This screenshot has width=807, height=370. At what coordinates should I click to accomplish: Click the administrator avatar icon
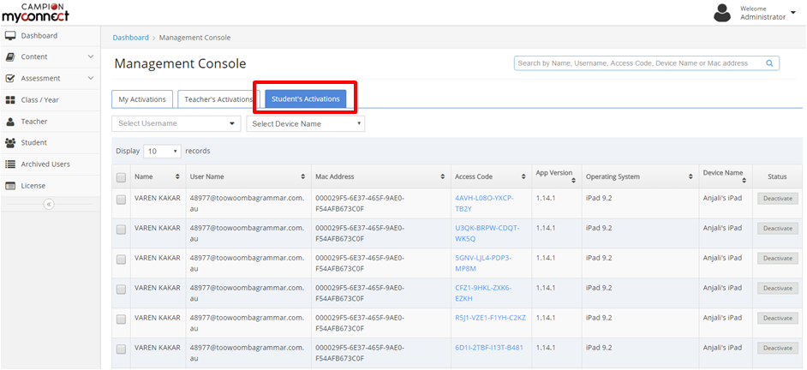(x=722, y=13)
